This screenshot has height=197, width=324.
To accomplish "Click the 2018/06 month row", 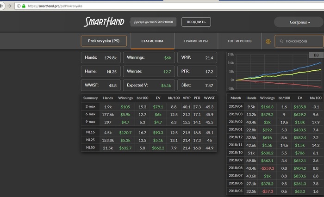I will coord(275,184).
